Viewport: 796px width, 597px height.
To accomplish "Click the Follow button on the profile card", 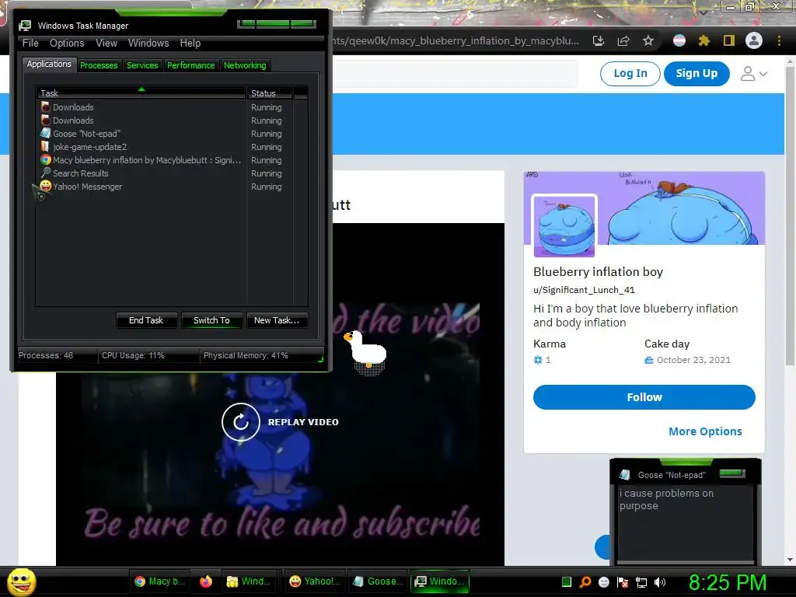I will point(644,397).
